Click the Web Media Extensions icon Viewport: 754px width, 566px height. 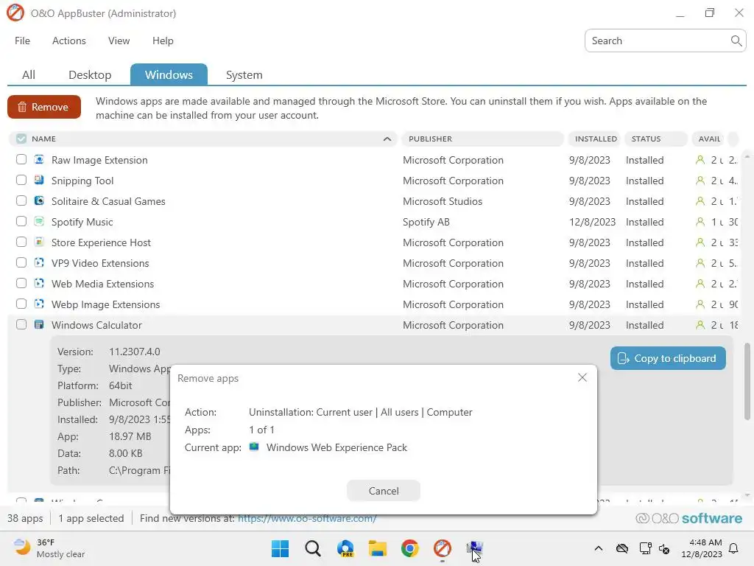[39, 284]
